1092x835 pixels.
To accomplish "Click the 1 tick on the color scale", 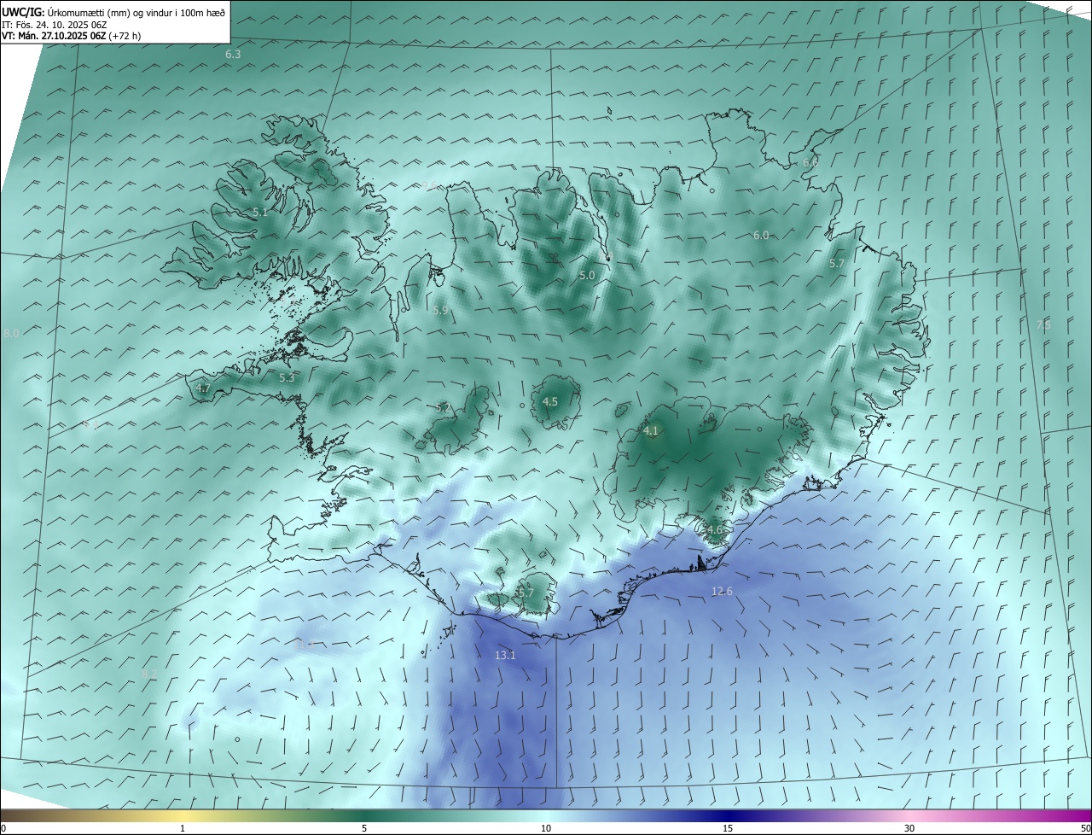I will coord(183,828).
